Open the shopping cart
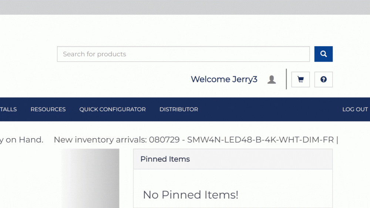Viewport: 370px width, 208px height. pos(300,79)
